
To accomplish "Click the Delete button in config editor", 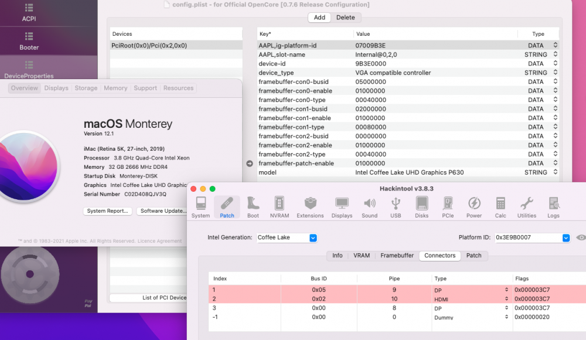I will click(345, 17).
